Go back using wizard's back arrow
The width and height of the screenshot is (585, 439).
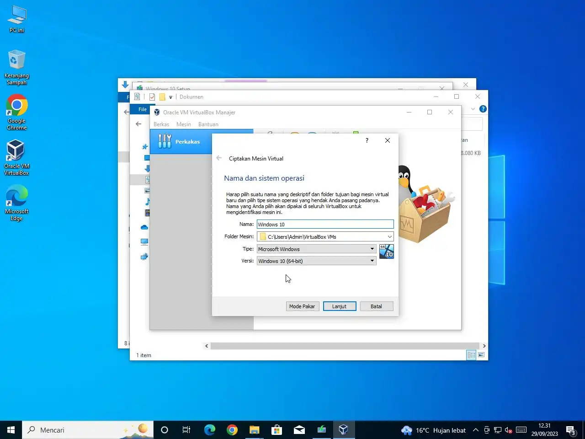click(219, 158)
